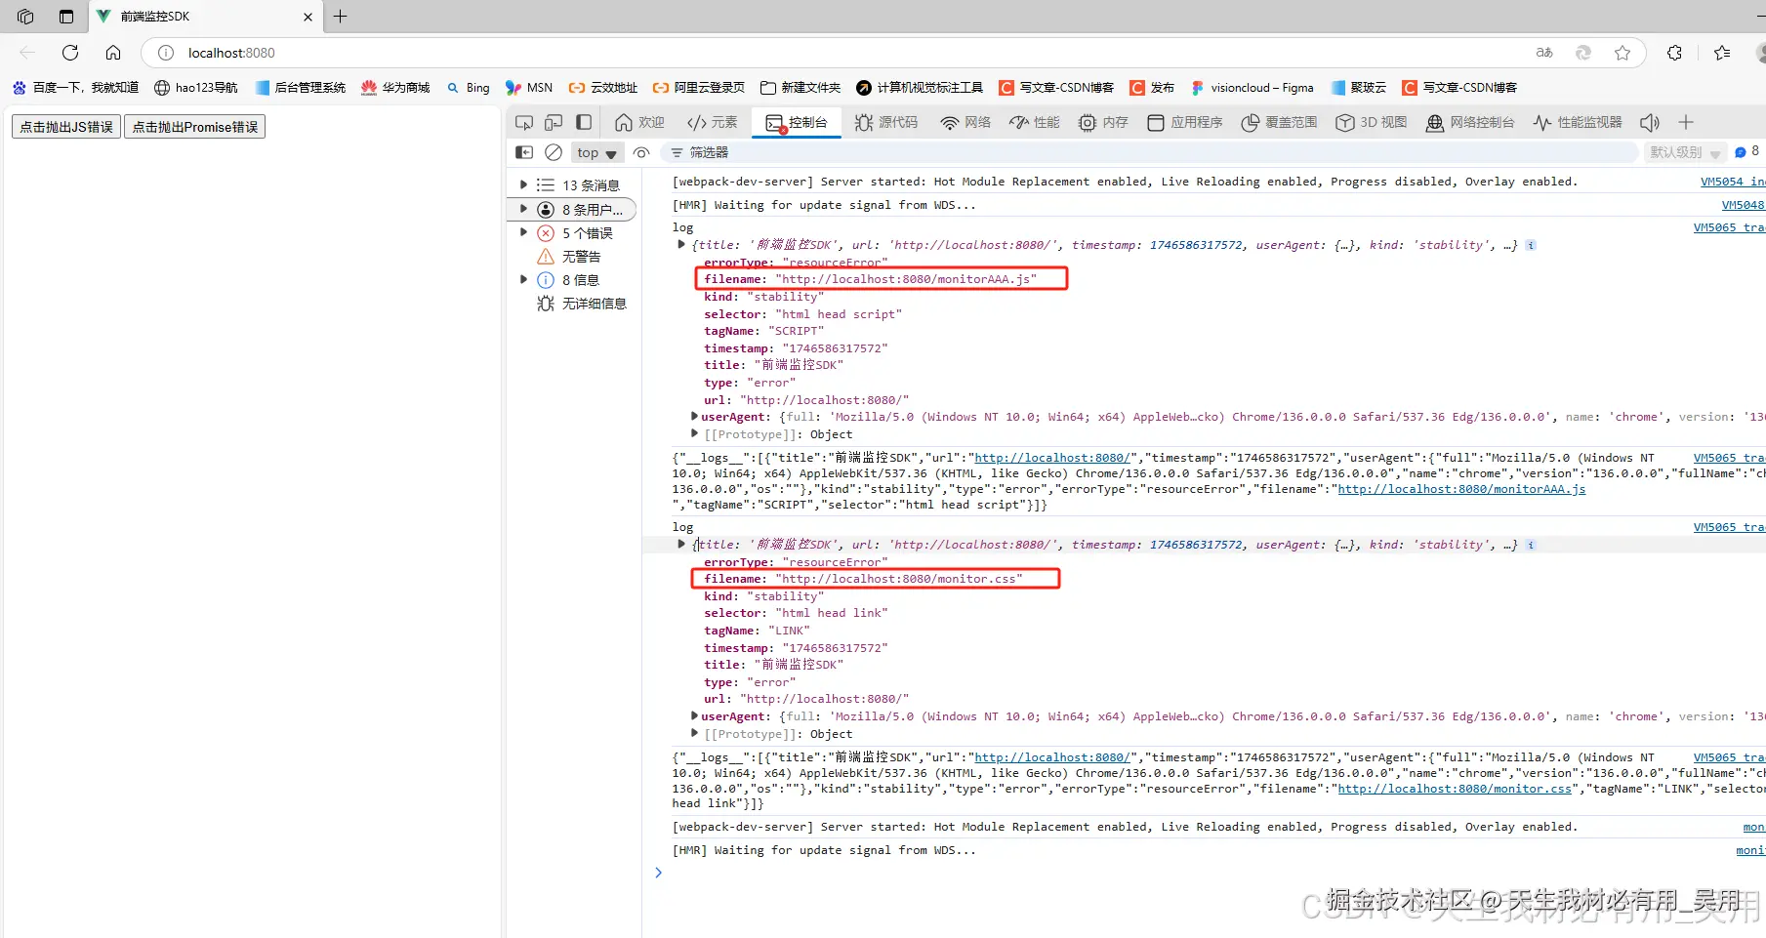Open the 阿里云登录页 bookmark
Screen dimensions: 1766x938
[699, 88]
